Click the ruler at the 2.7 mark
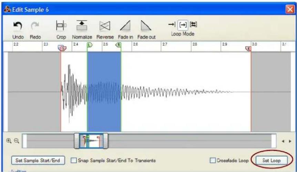297x172 pixels. 164,44
